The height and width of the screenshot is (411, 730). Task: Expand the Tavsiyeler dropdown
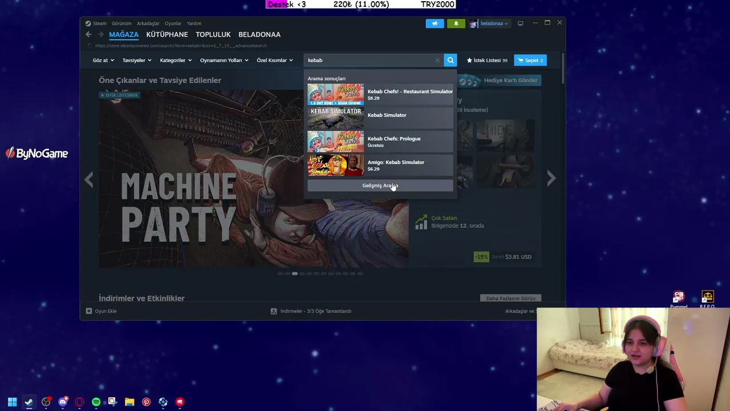tap(137, 60)
